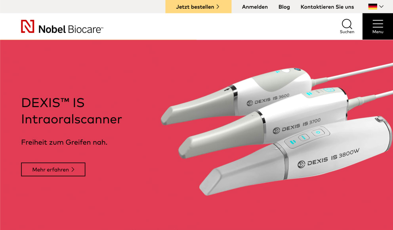The height and width of the screenshot is (230, 393).
Task: Click the yellow Jetzt bestellen button
Action: pos(198,6)
